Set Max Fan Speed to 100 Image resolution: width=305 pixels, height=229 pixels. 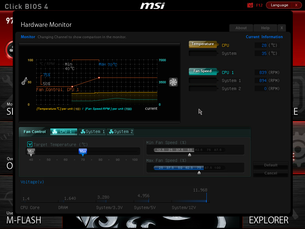[217, 168]
